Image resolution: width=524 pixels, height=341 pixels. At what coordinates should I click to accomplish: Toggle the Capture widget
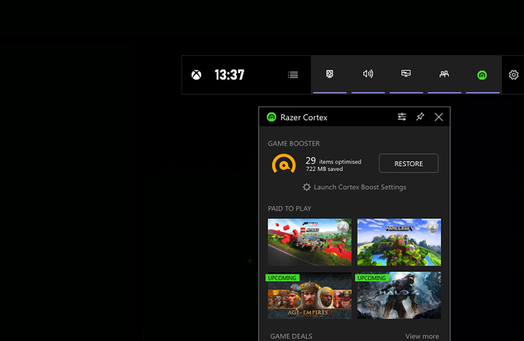(x=330, y=74)
